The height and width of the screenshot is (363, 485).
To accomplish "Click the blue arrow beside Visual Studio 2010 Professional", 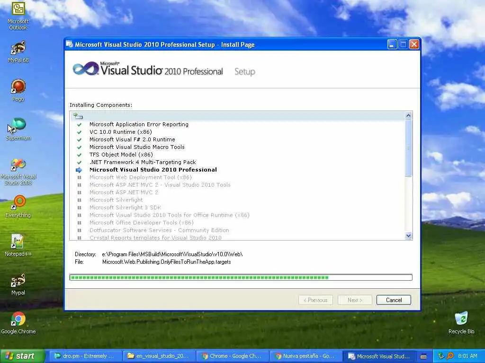I will [x=79, y=170].
